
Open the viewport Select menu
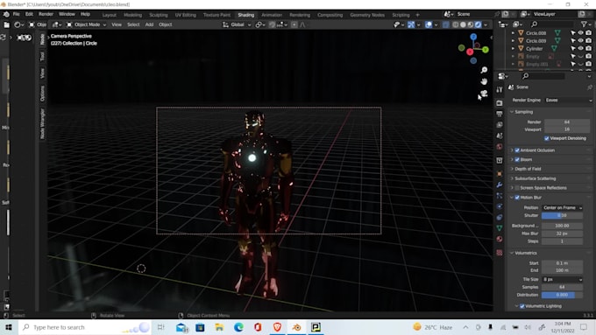(x=133, y=24)
